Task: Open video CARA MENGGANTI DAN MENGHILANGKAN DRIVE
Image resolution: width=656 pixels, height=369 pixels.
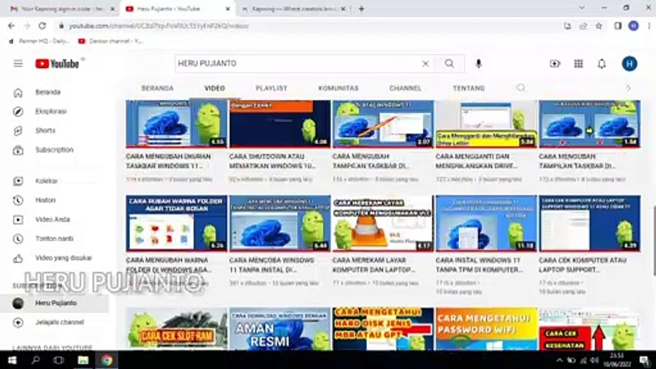Action: point(477,161)
